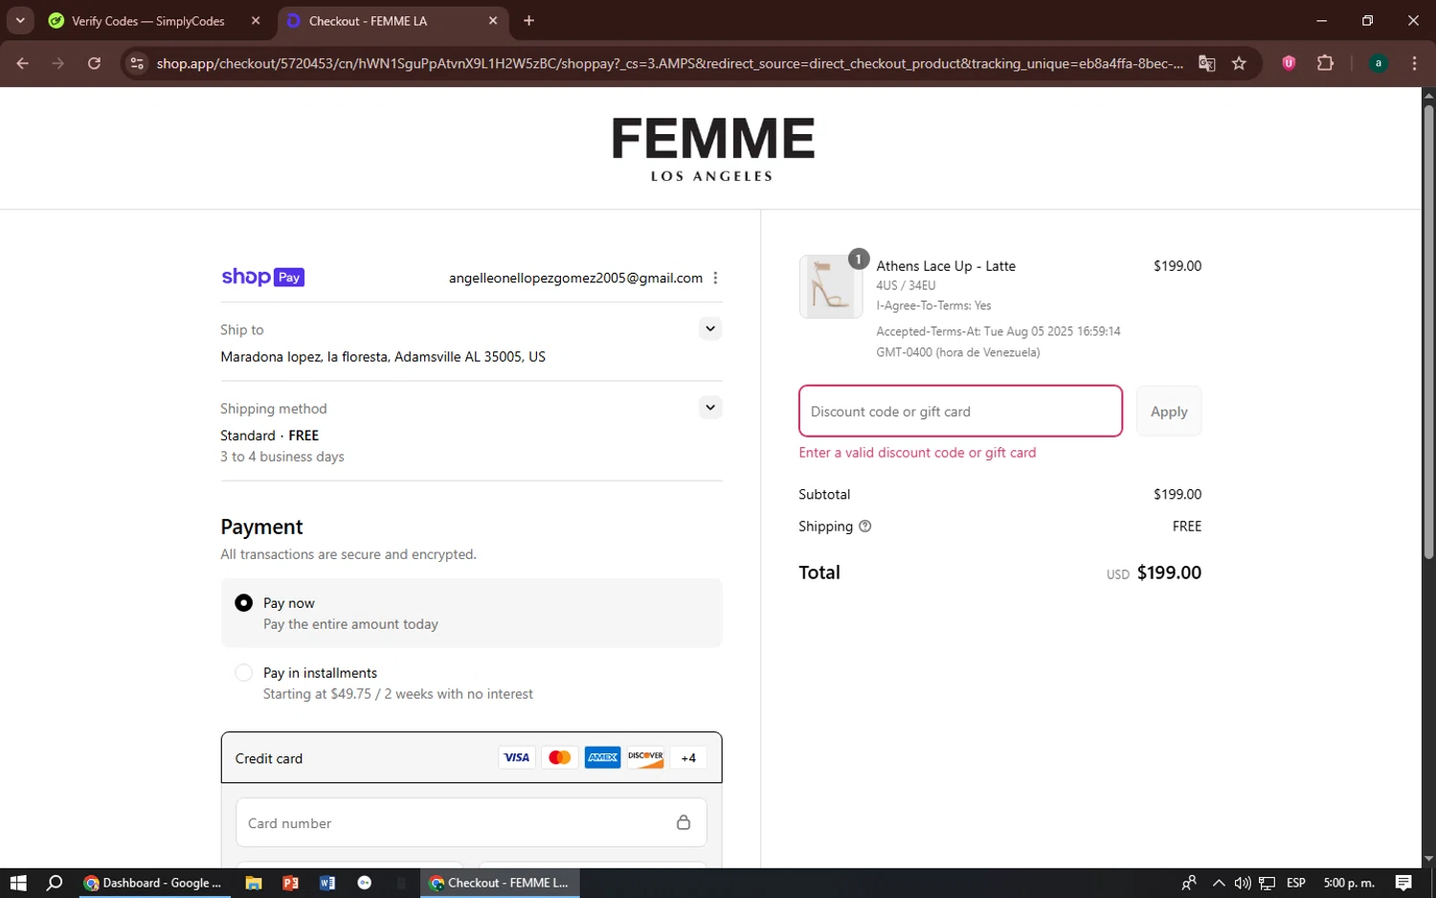Click the Athens Lace Up product thumbnail

(830, 286)
